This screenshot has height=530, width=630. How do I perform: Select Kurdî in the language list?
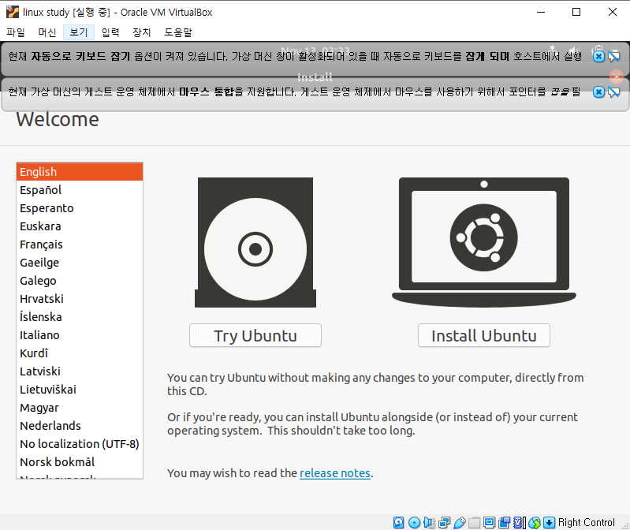coord(80,353)
